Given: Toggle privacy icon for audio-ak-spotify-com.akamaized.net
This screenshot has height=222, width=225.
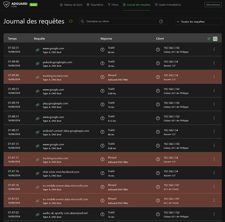Looking at the screenshot, I should click(37, 214).
